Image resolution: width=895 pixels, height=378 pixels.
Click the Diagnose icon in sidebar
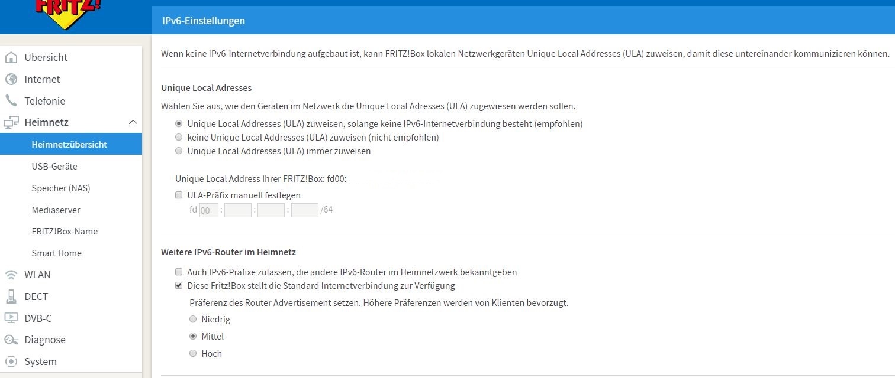[x=11, y=340]
